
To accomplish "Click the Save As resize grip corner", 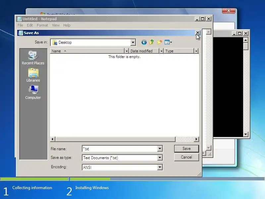I will point(199,174).
